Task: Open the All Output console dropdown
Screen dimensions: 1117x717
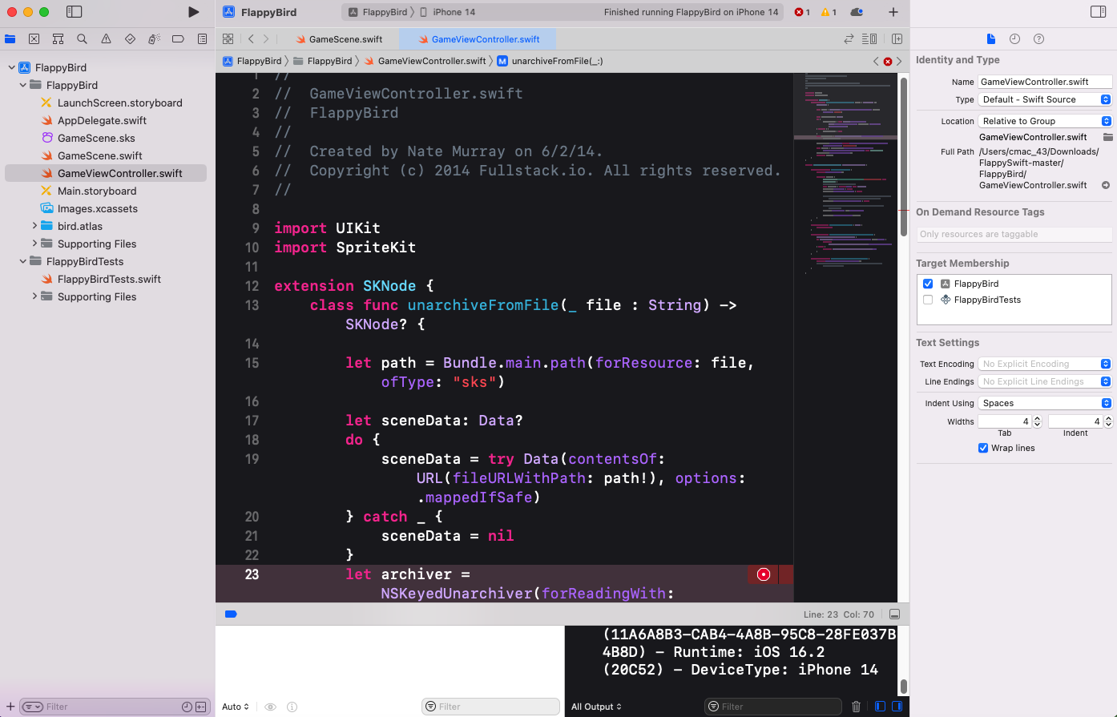Action: pyautogui.click(x=596, y=707)
